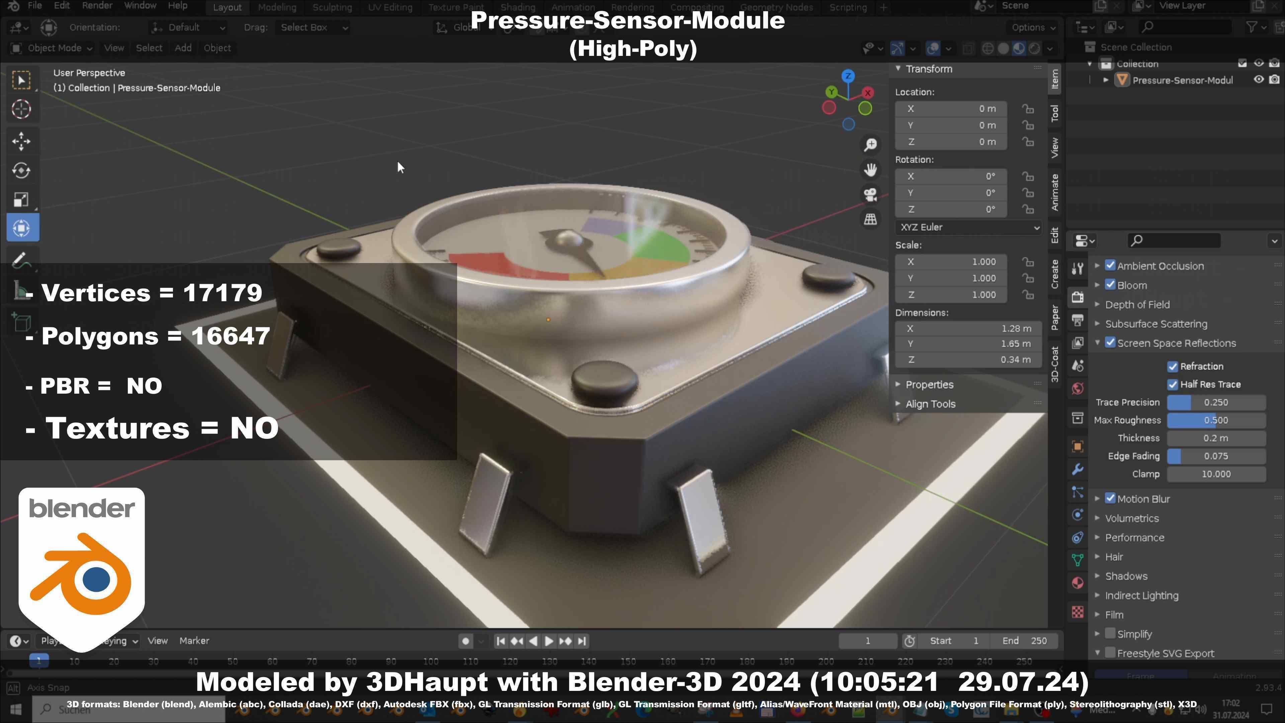Enable the Simplify checkbox
This screenshot has height=723, width=1285.
1110,634
